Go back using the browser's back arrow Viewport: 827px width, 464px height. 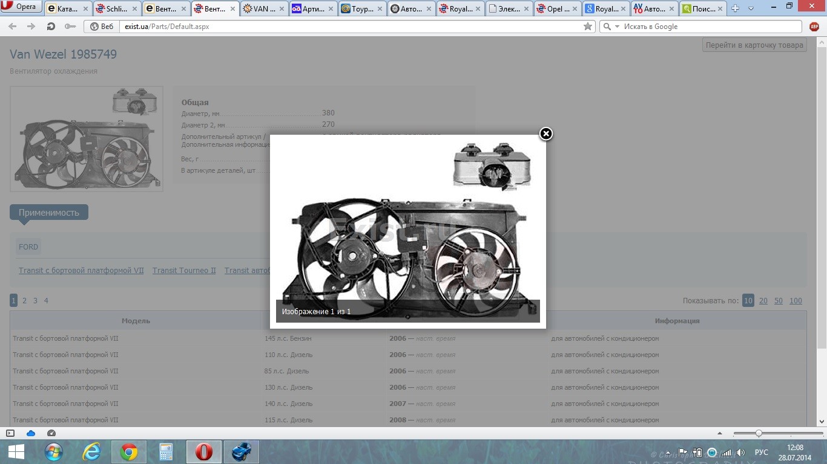click(x=13, y=27)
